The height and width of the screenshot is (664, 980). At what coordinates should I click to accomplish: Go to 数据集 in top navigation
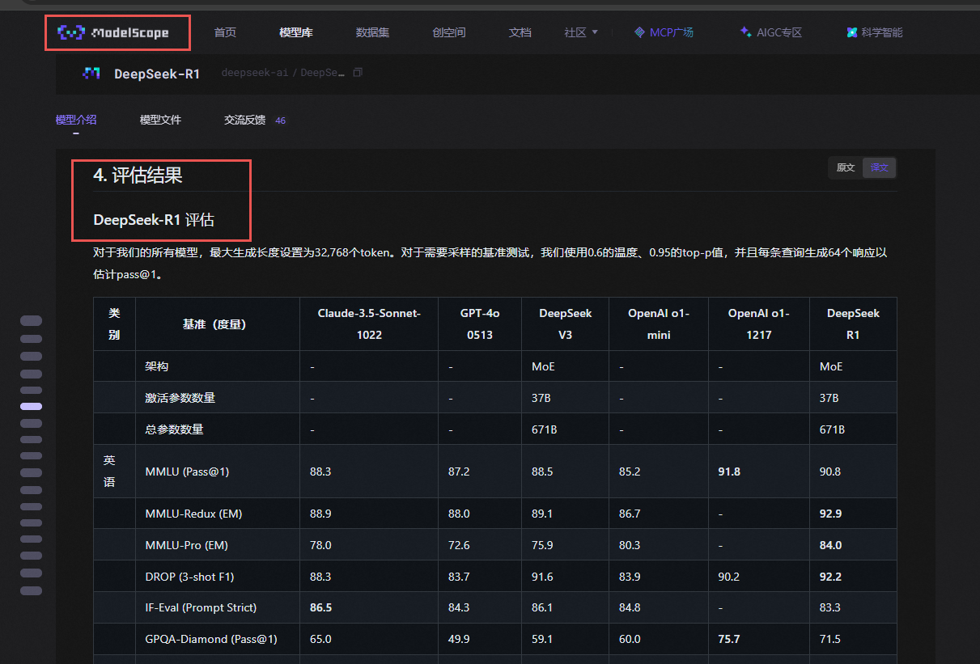(x=372, y=33)
